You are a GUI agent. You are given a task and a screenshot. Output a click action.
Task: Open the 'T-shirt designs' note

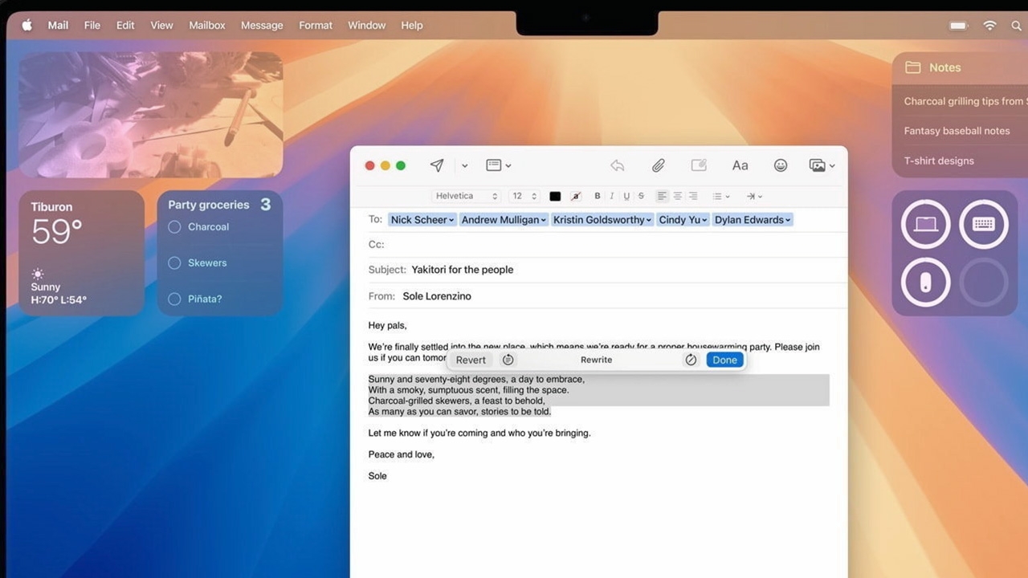pos(939,161)
